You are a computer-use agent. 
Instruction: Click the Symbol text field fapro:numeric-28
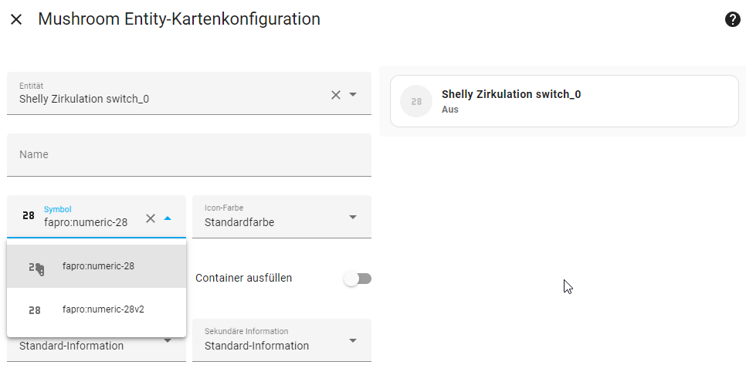[x=86, y=222]
